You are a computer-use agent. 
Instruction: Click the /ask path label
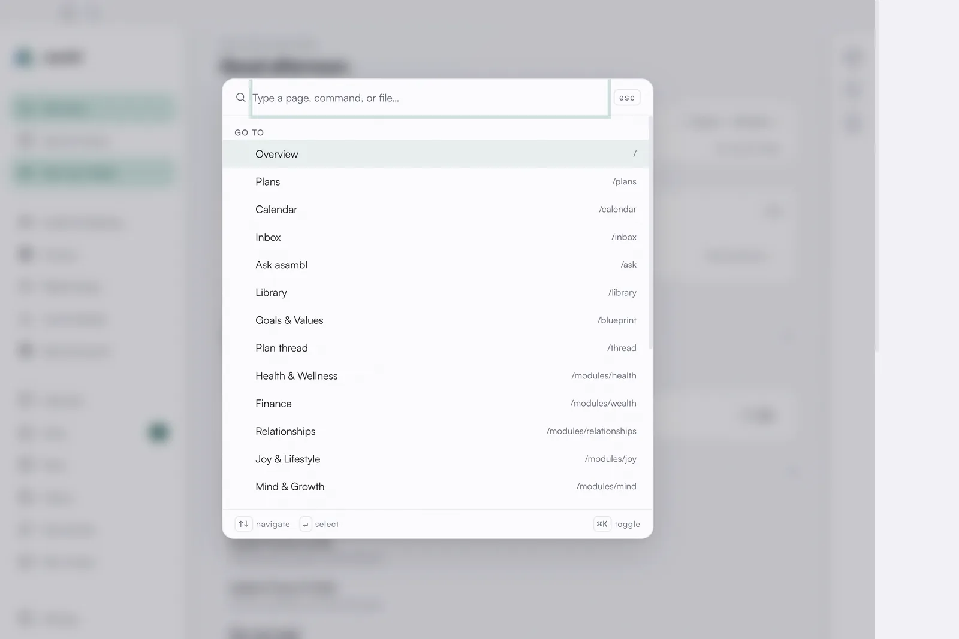[628, 265]
